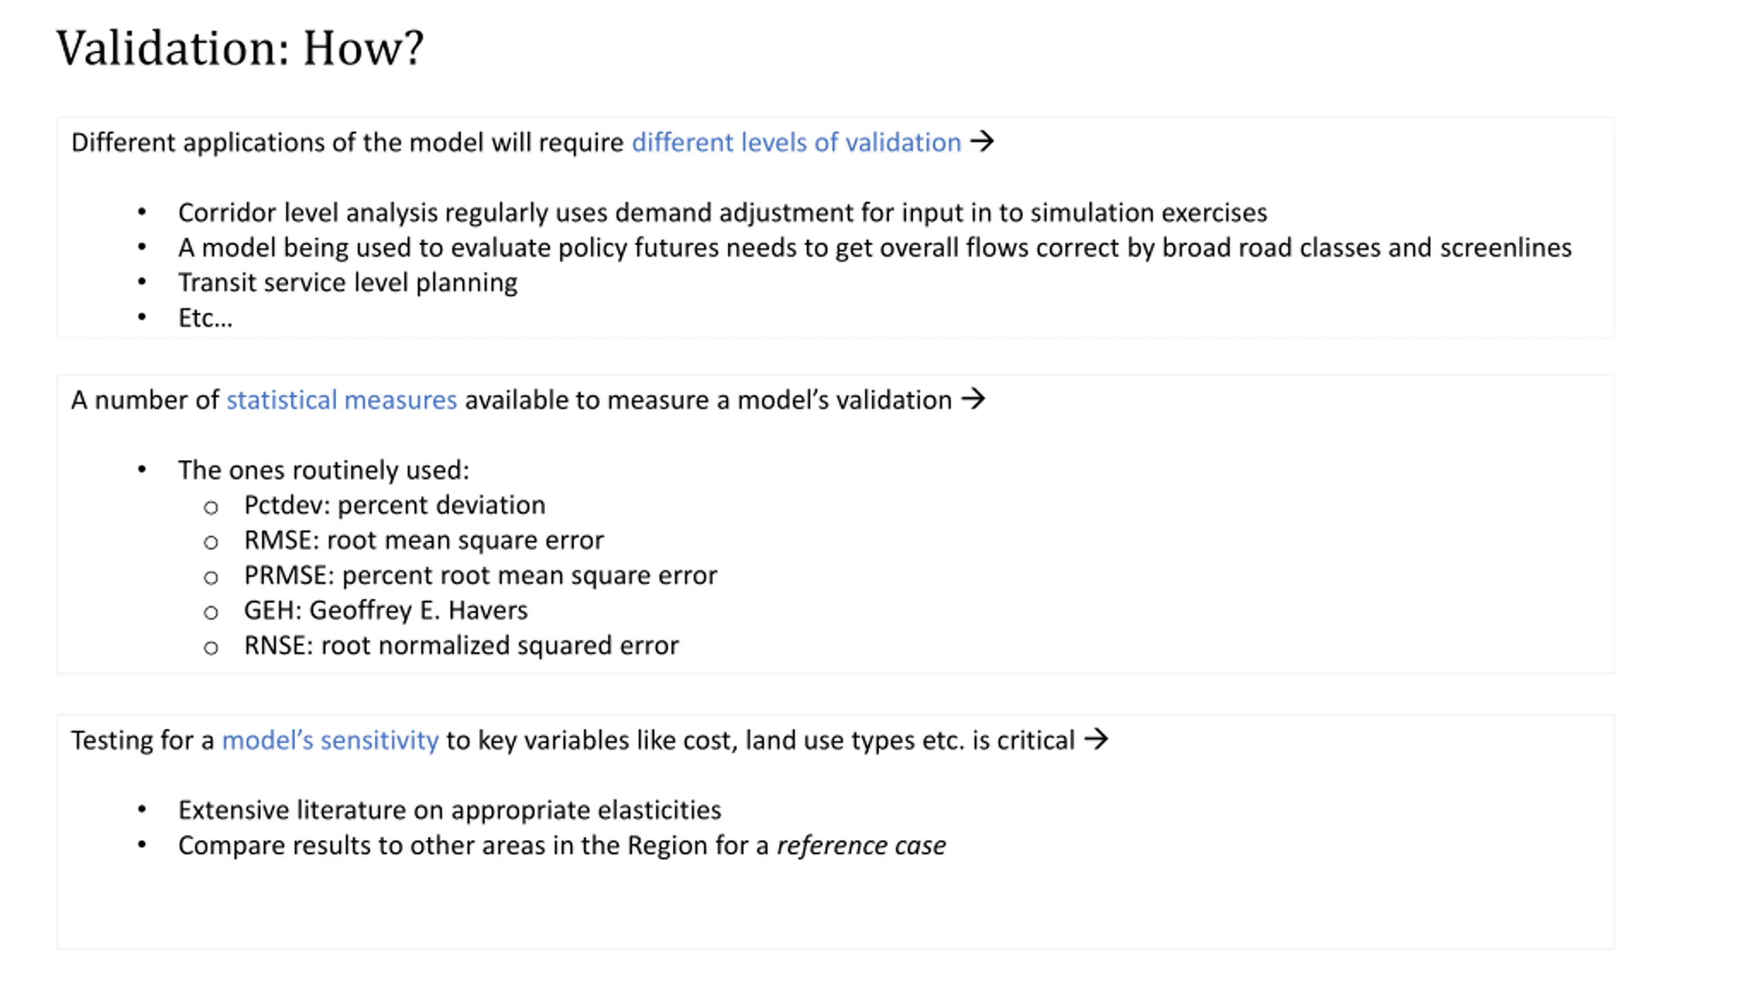Click the 'Transit service level planning' bullet
This screenshot has height=986, width=1754.
pos(347,283)
